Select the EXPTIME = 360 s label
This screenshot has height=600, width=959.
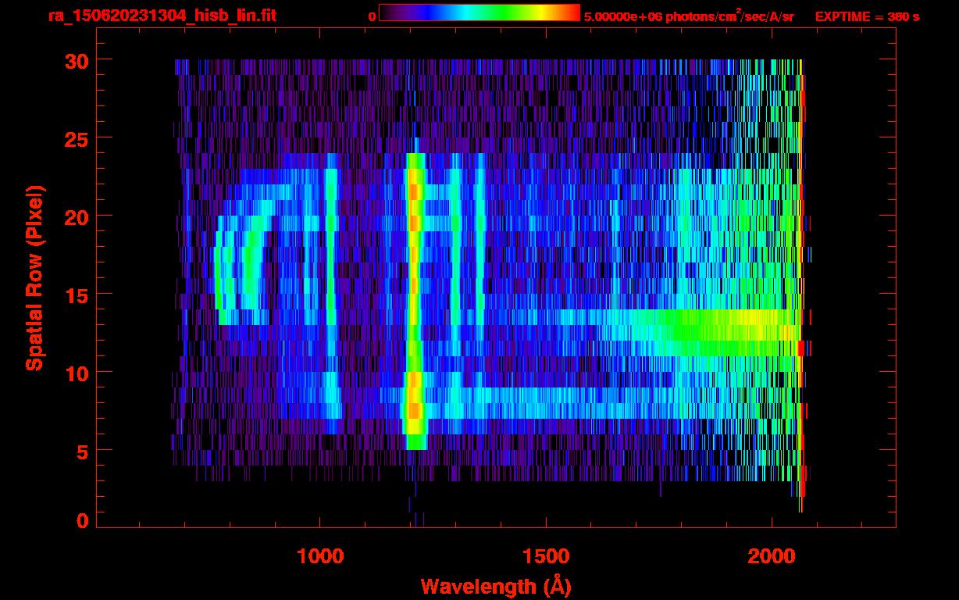(x=867, y=16)
